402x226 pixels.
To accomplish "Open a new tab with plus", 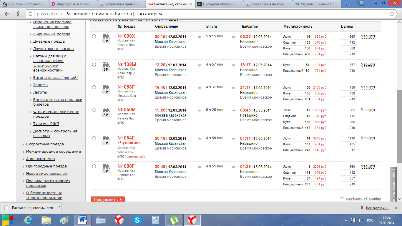I will coord(346,4).
